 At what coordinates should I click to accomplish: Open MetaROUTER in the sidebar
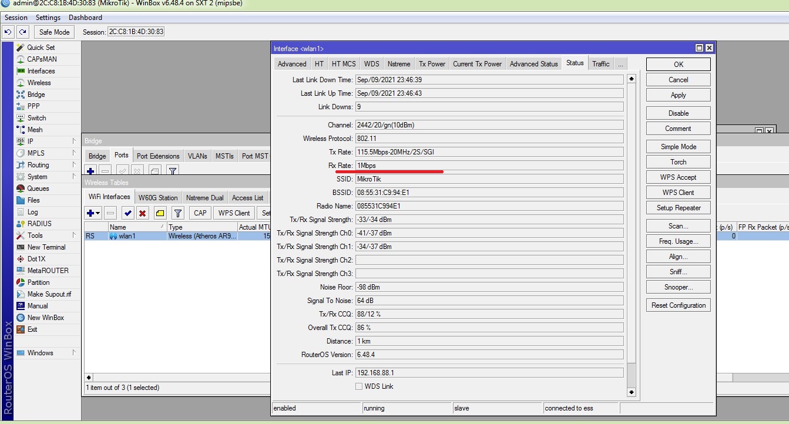(x=48, y=271)
